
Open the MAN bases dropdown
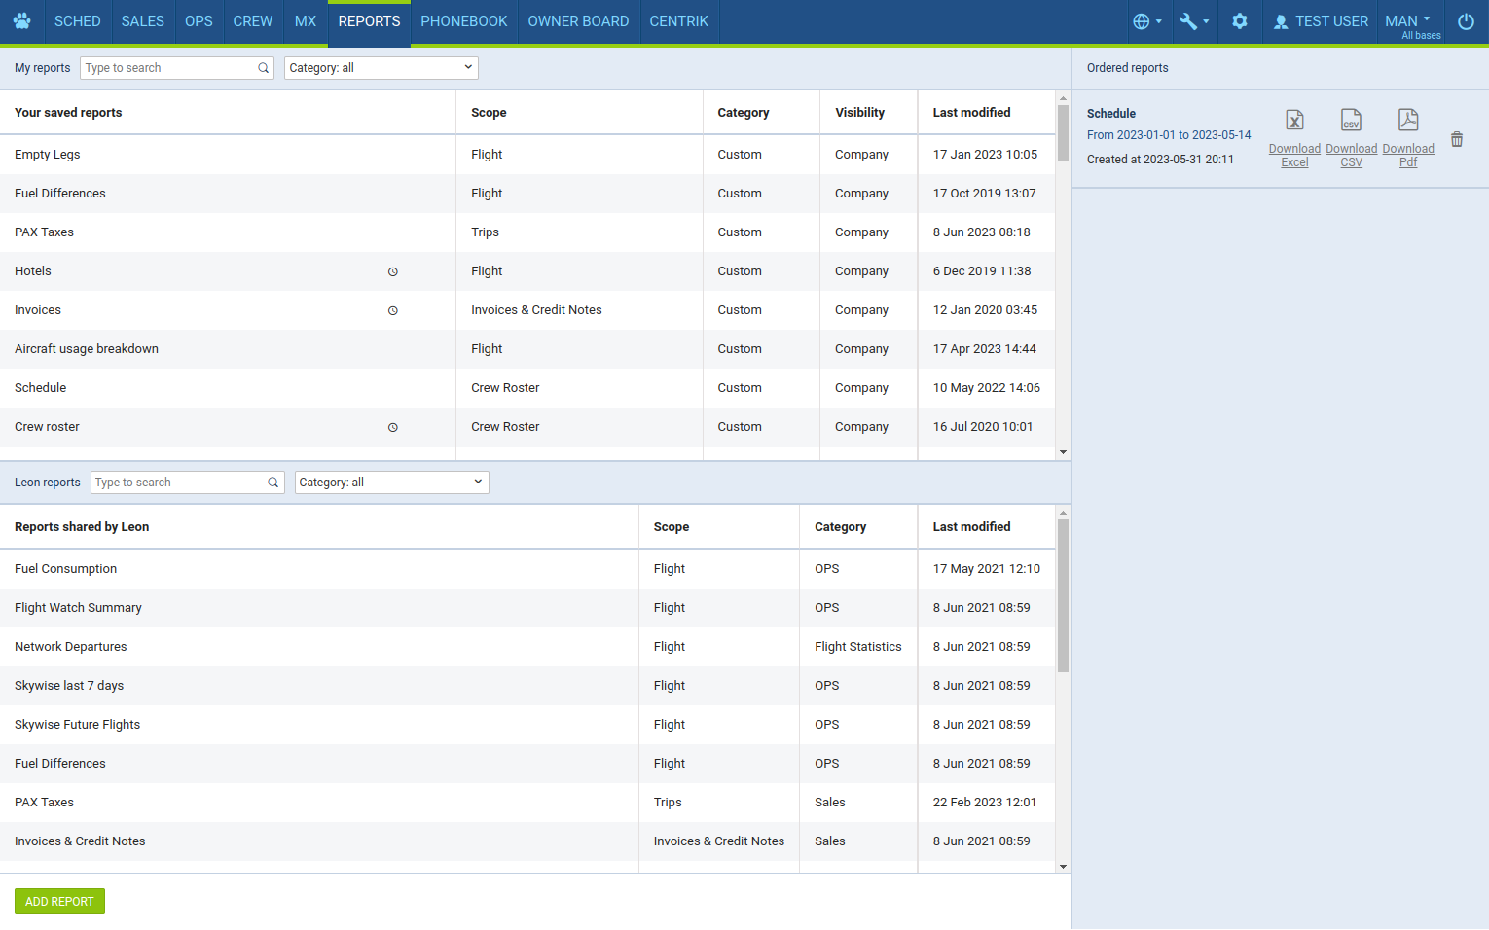[1410, 23]
